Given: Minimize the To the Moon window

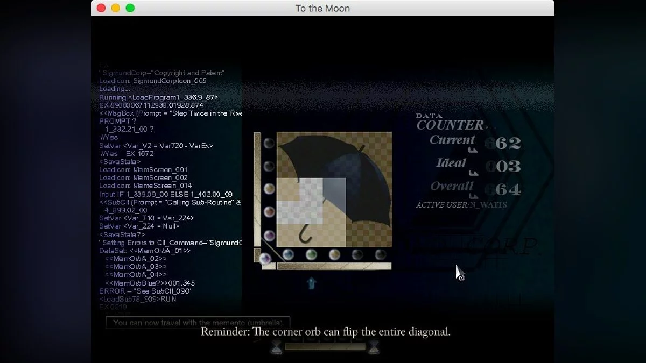Looking at the screenshot, I should (116, 8).
